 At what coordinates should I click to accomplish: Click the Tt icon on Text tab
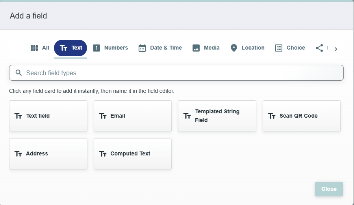(63, 48)
